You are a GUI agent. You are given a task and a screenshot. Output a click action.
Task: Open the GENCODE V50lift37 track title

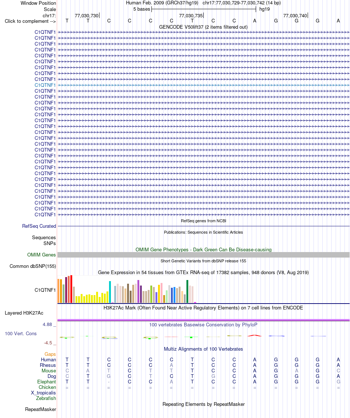click(203, 27)
